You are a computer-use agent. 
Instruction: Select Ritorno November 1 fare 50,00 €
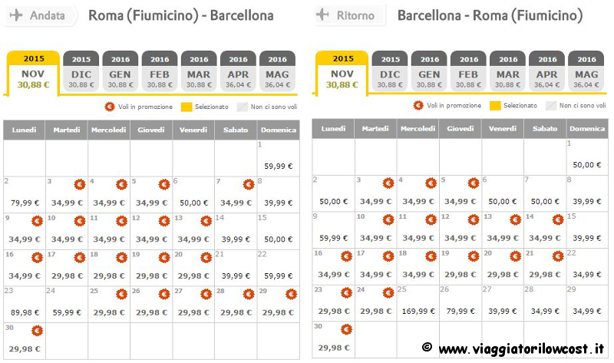click(587, 165)
